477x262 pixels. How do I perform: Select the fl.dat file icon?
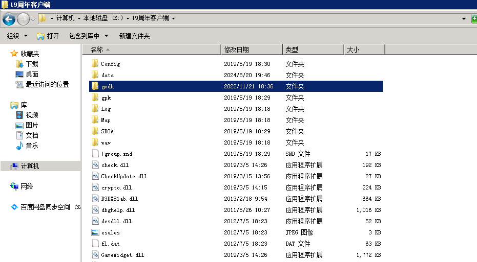[95, 243]
